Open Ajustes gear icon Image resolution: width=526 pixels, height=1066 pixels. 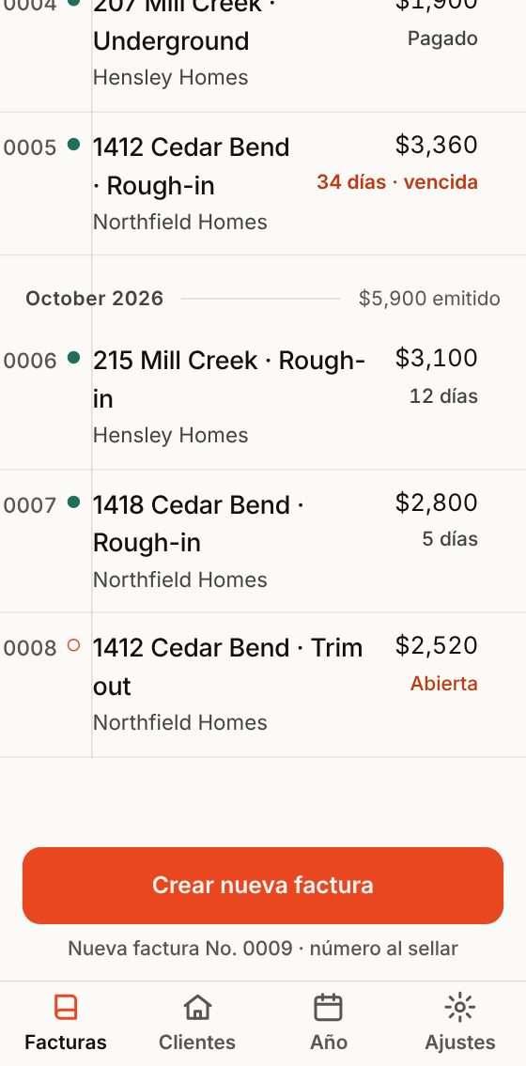[x=460, y=1008]
